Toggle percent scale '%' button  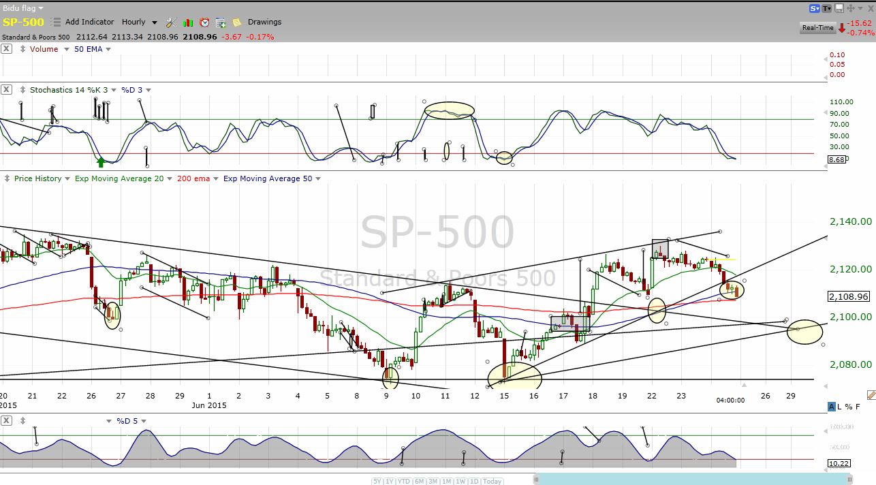[x=849, y=407]
